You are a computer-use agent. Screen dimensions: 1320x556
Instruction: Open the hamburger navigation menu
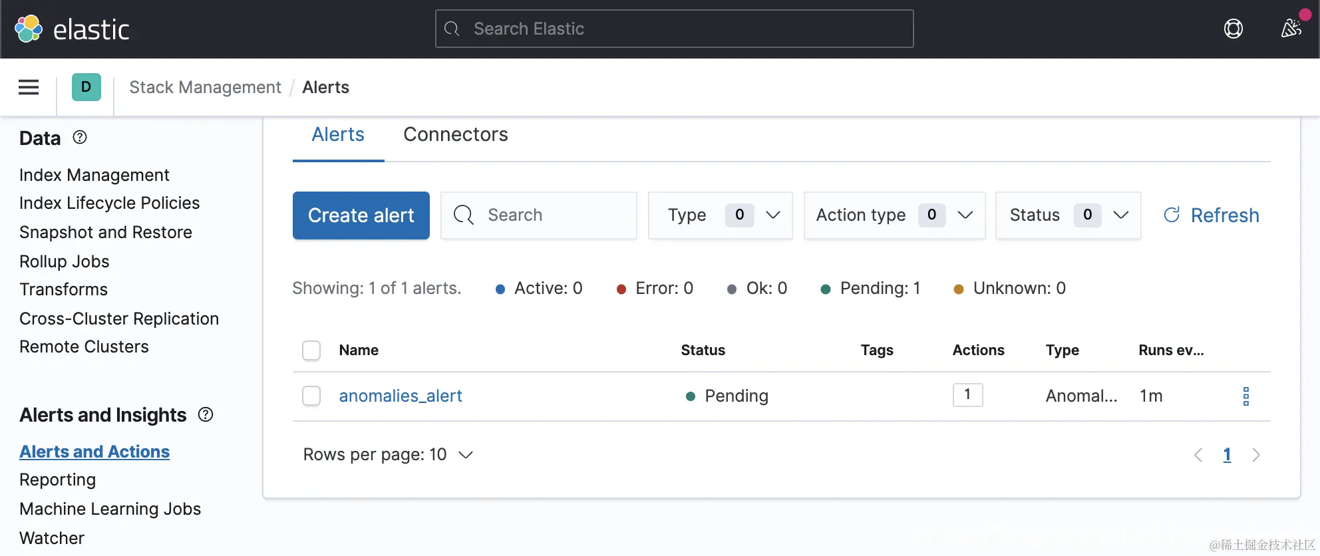[29, 87]
